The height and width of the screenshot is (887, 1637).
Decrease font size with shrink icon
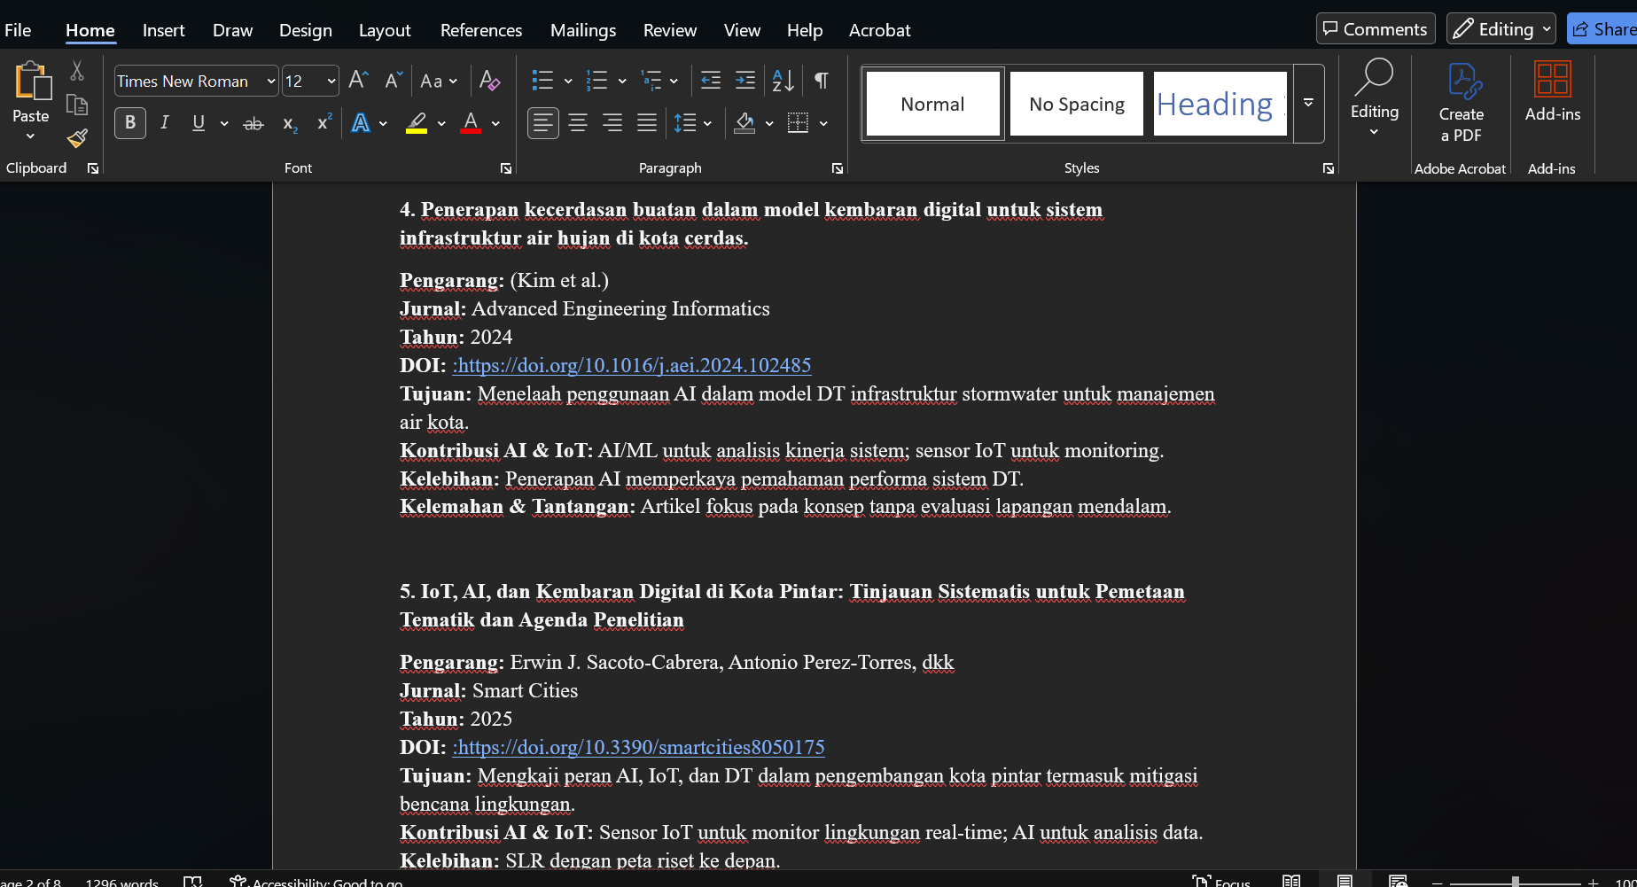click(394, 81)
